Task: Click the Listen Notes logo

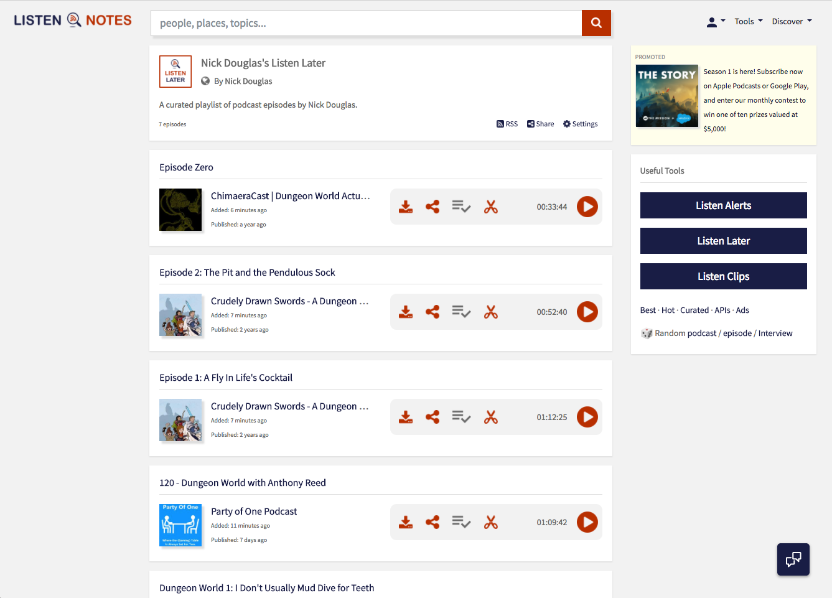Action: tap(73, 21)
